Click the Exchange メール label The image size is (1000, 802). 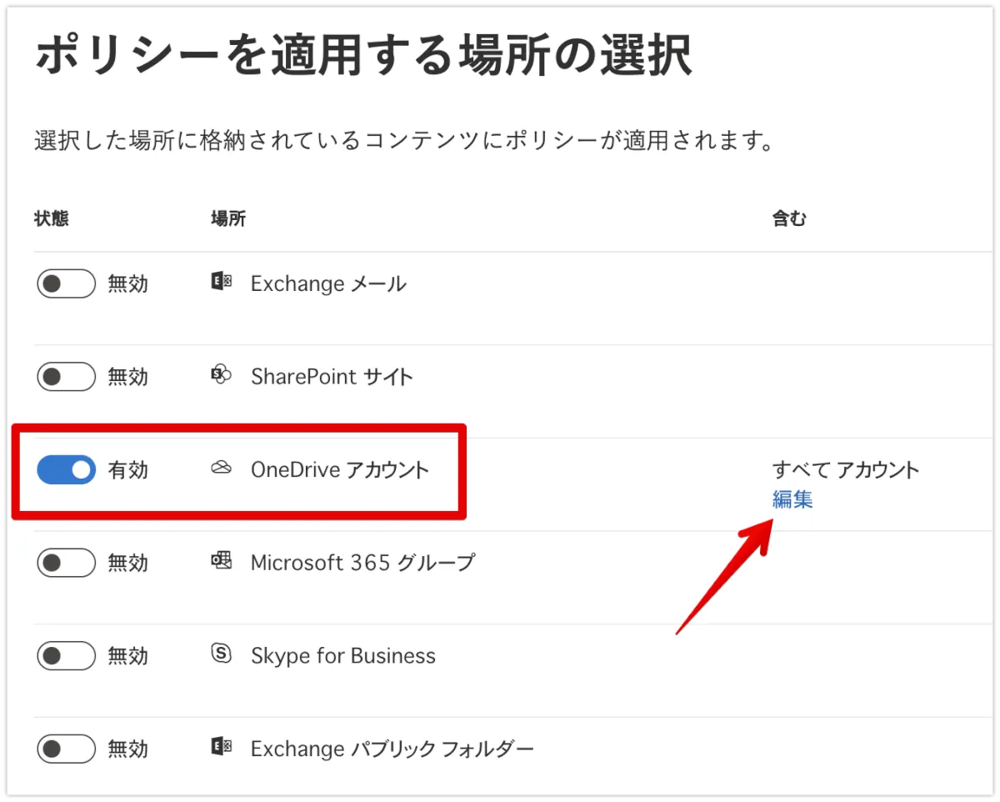click(x=328, y=284)
